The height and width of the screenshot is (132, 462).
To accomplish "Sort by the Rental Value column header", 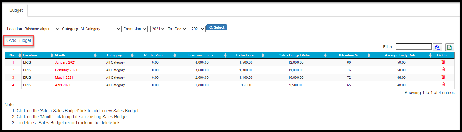I will point(155,55).
